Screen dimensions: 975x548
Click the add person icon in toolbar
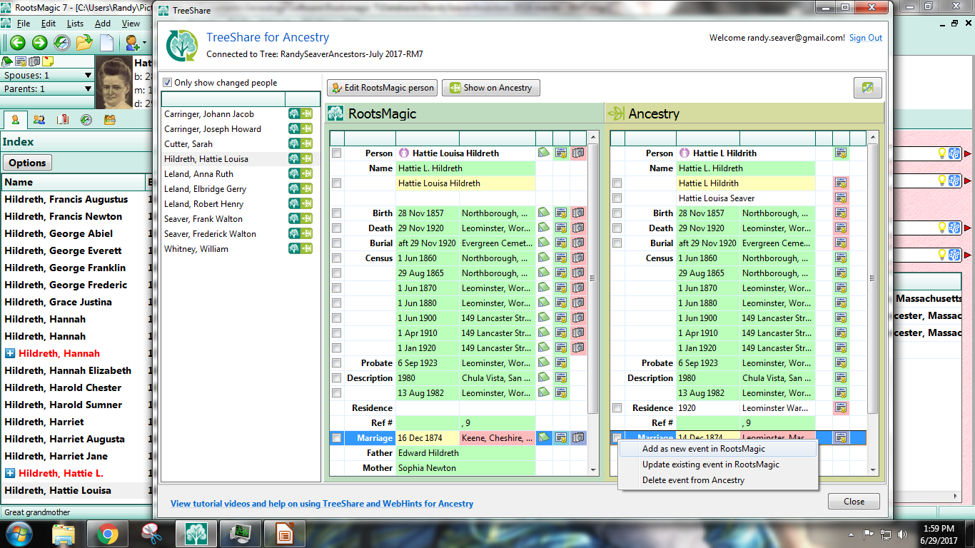131,43
